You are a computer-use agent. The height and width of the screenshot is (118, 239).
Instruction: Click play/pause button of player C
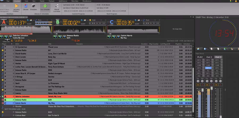click(109, 37)
